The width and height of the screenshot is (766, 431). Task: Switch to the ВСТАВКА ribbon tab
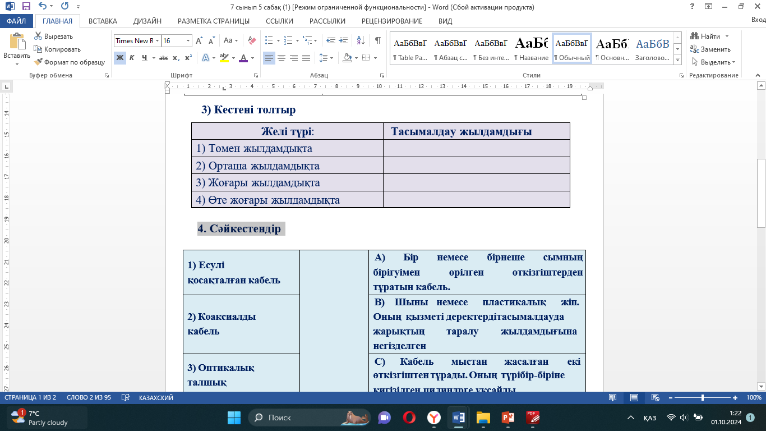pyautogui.click(x=103, y=21)
